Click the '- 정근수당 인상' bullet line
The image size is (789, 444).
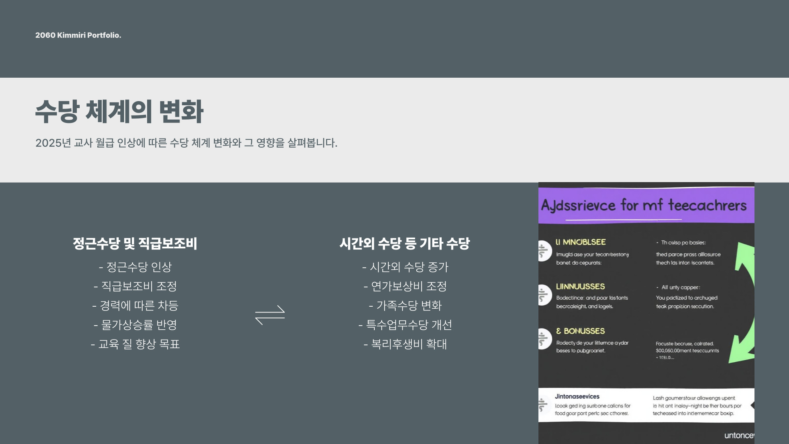tap(135, 267)
